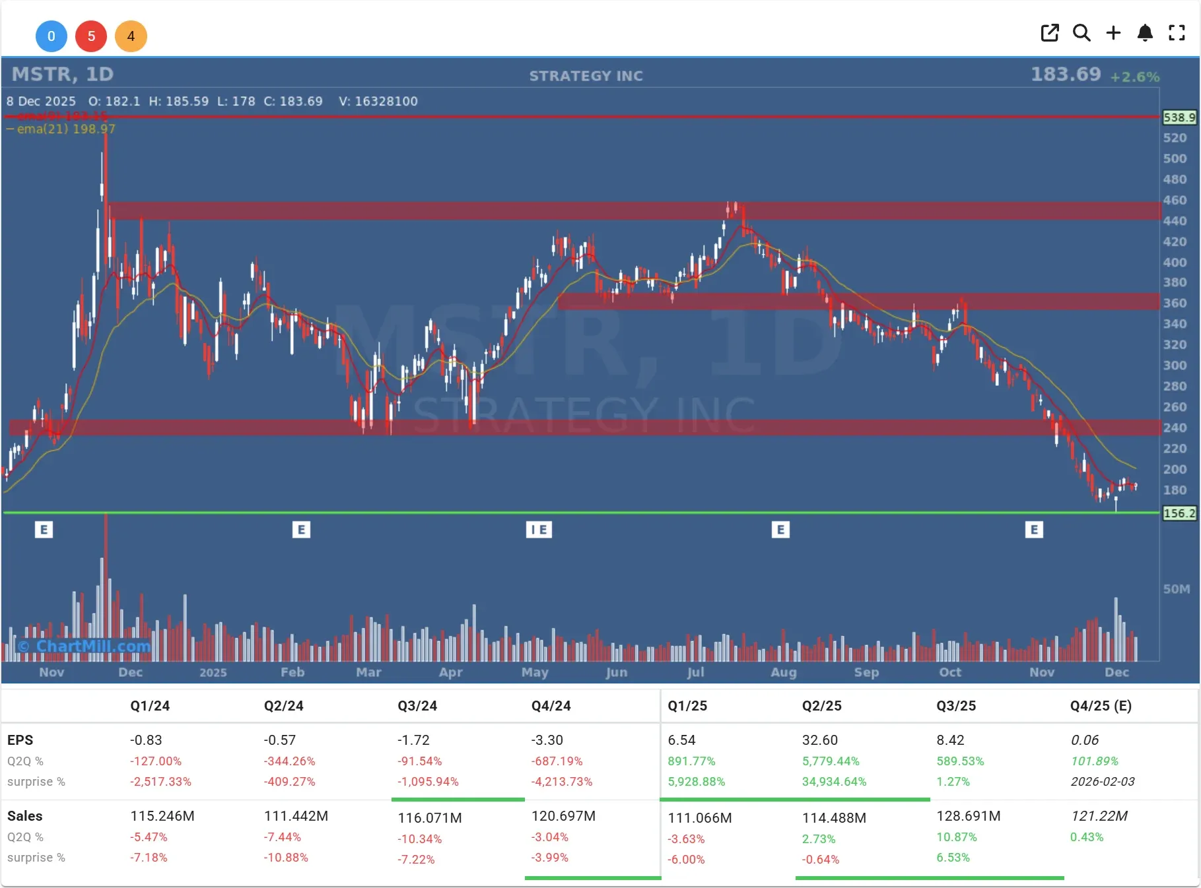Open the ChartMill.com link
Screen dimensions: 1201x888
click(x=85, y=647)
